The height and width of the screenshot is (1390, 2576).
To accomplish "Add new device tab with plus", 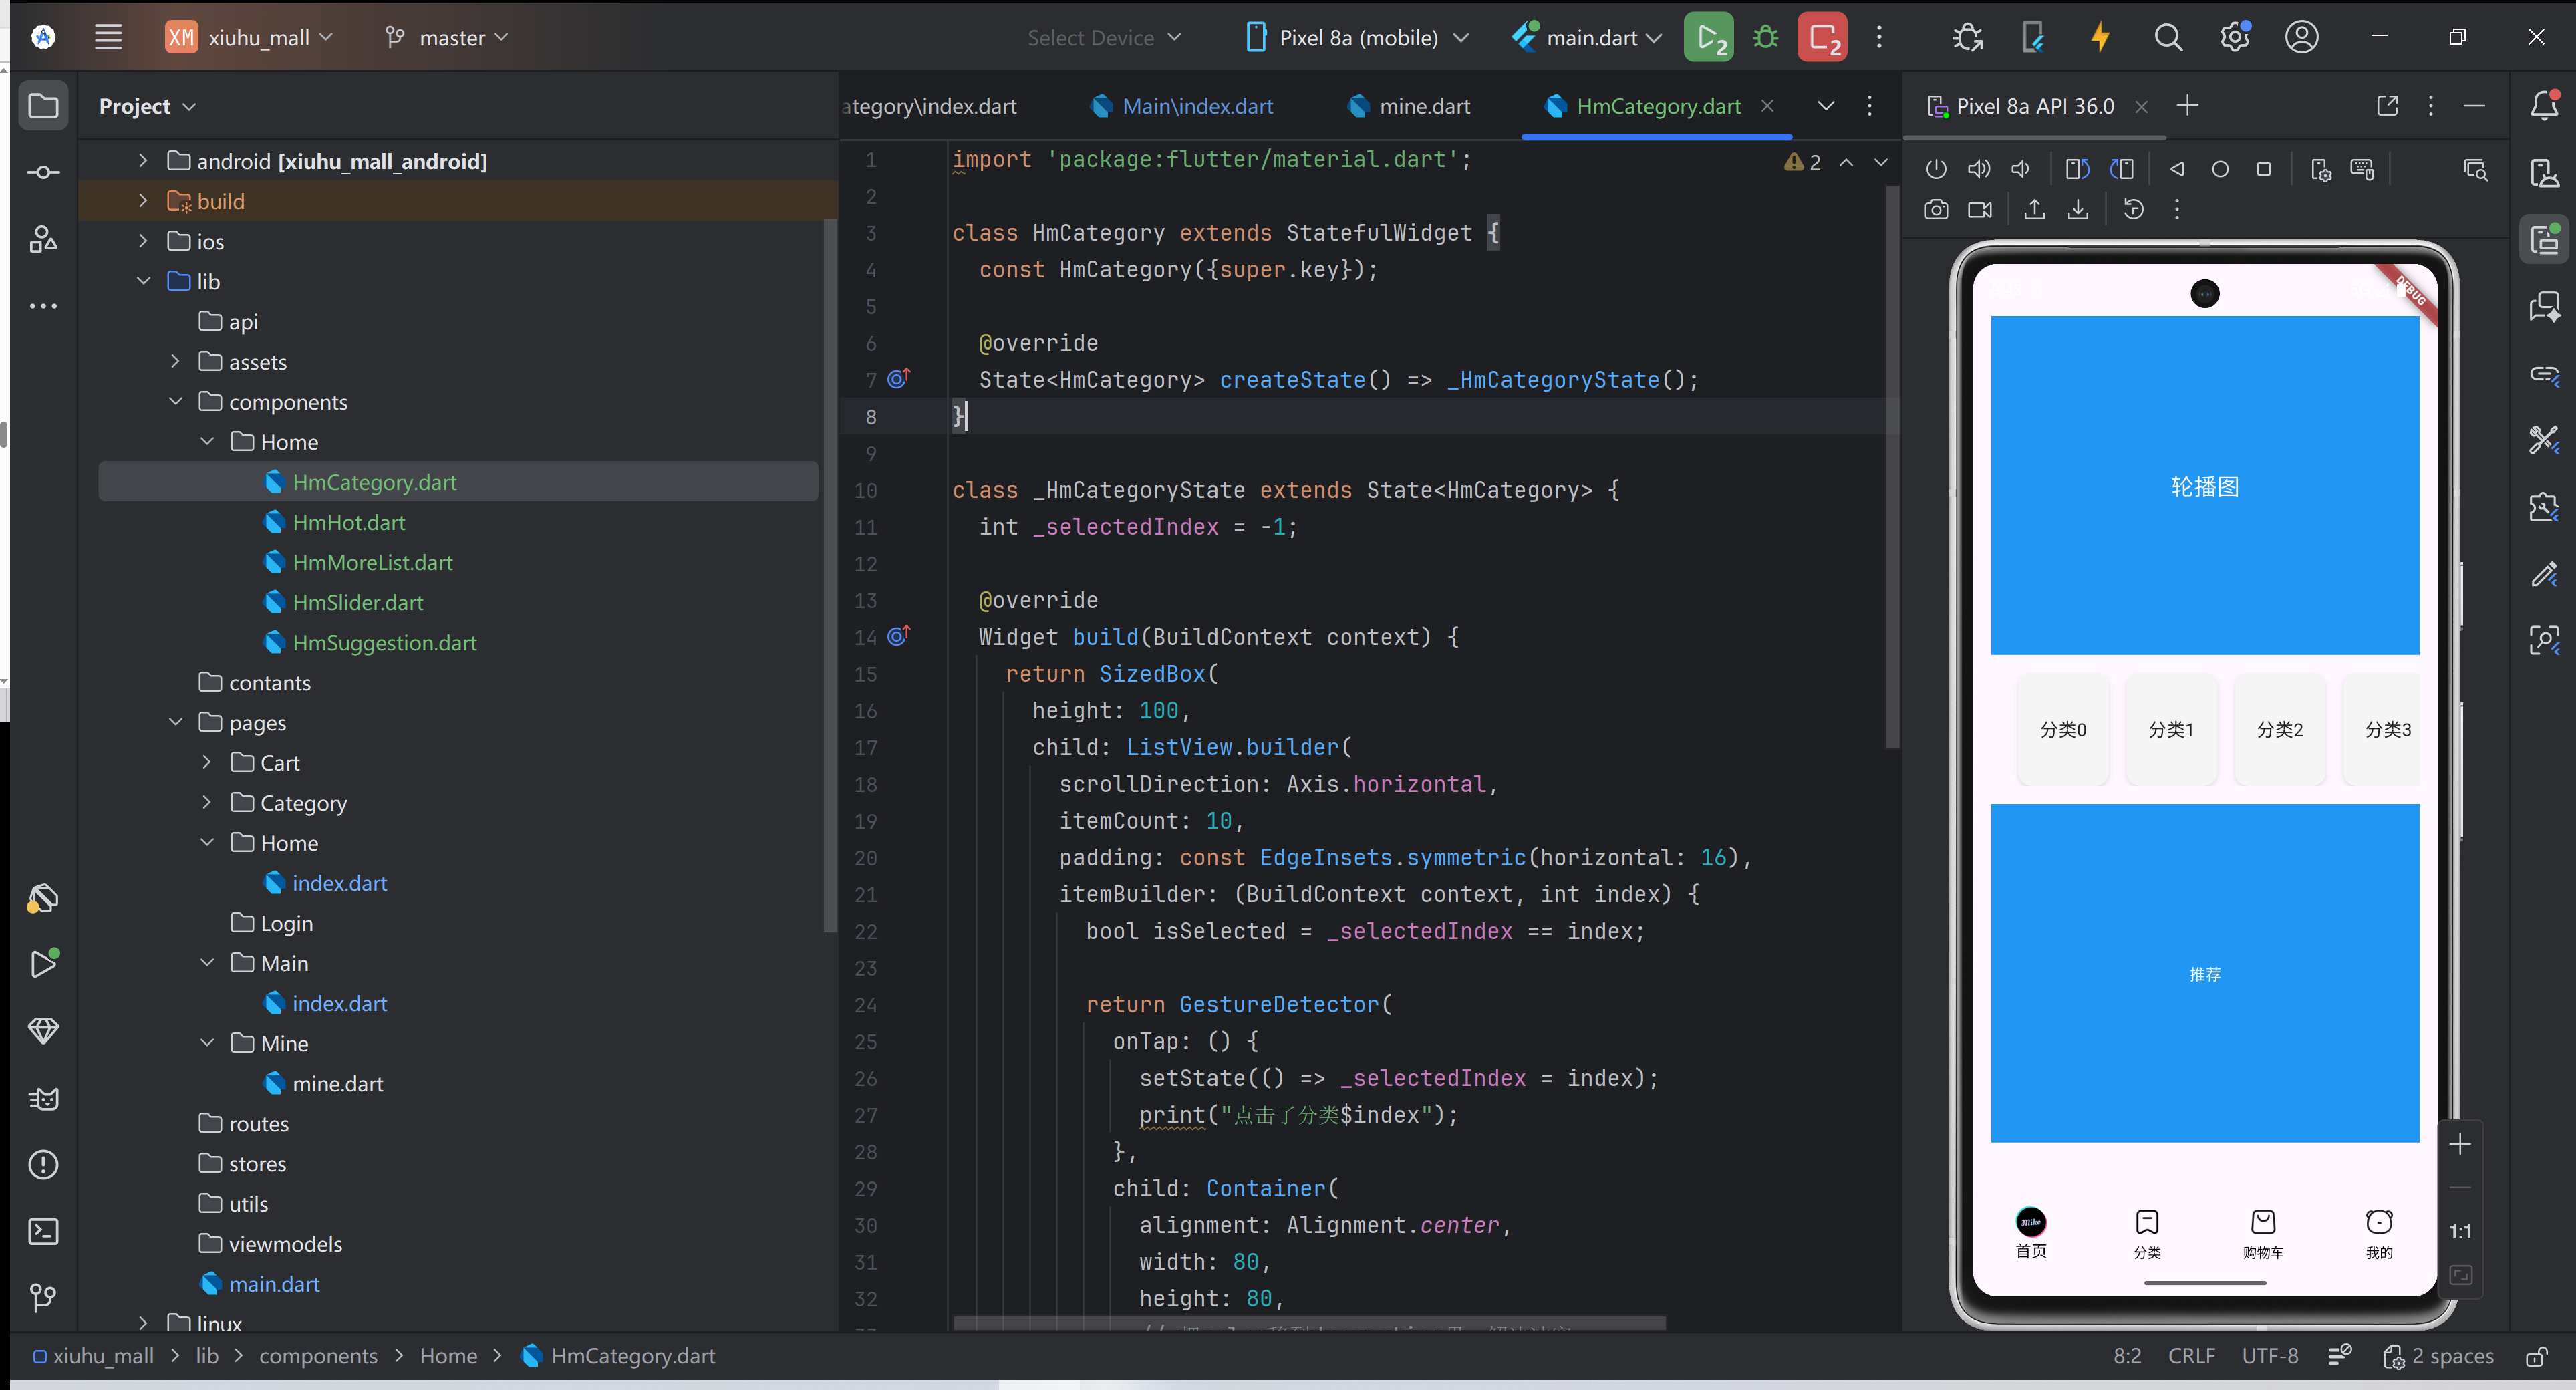I will pyautogui.click(x=2187, y=105).
